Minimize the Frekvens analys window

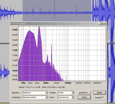(99, 23)
